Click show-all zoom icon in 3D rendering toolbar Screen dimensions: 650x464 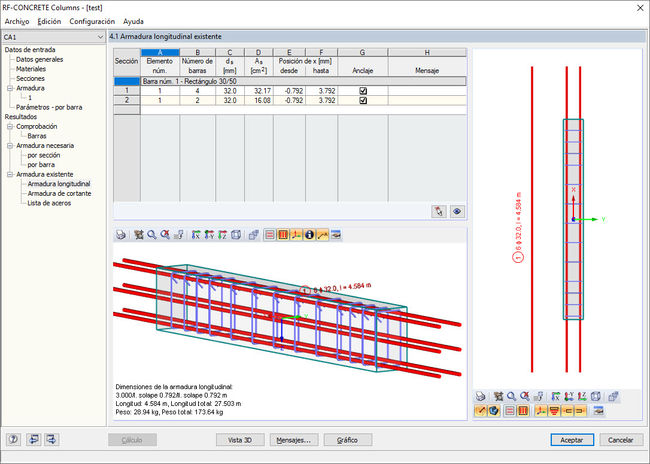[x=165, y=235]
